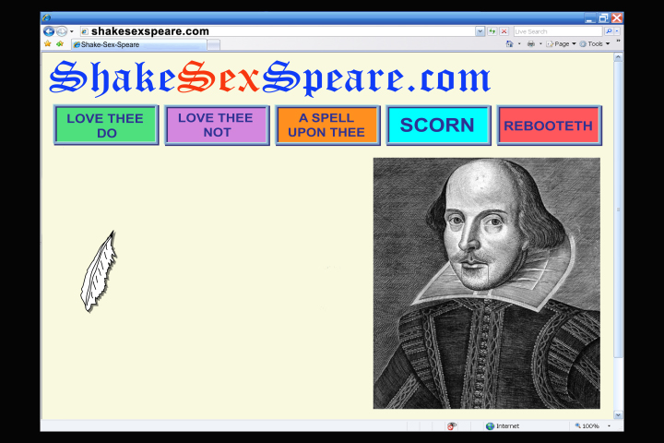
Task: Expand the address bar history dropdown
Action: tap(480, 31)
